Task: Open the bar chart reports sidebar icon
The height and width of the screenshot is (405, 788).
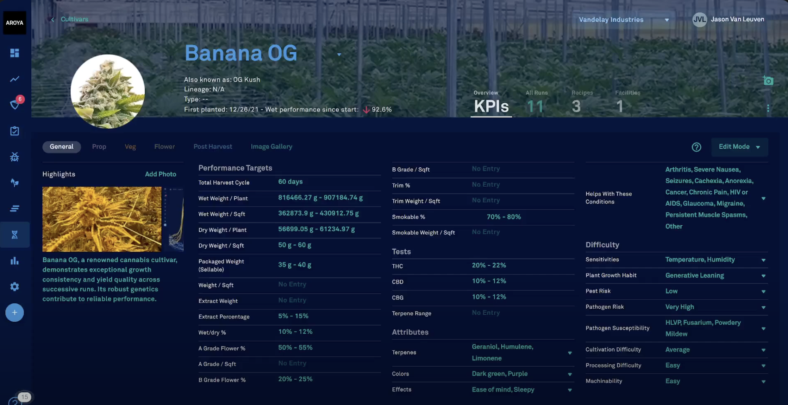Action: (14, 261)
